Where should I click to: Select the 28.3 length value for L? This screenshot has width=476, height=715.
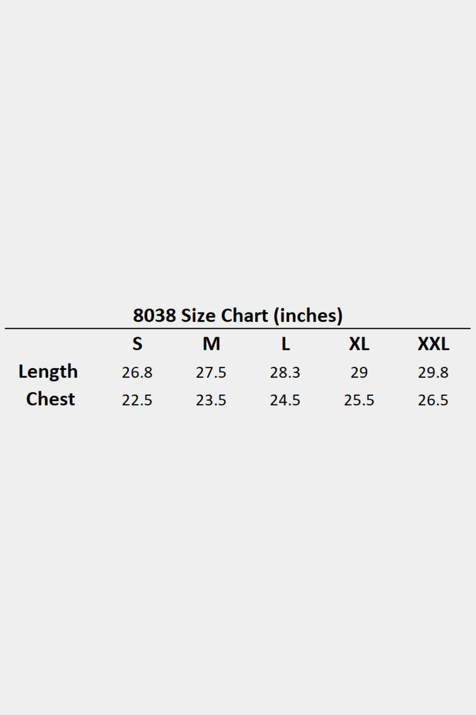285,373
